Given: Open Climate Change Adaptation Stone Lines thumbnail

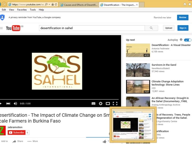Looking at the screenshot, I should pos(138,87).
